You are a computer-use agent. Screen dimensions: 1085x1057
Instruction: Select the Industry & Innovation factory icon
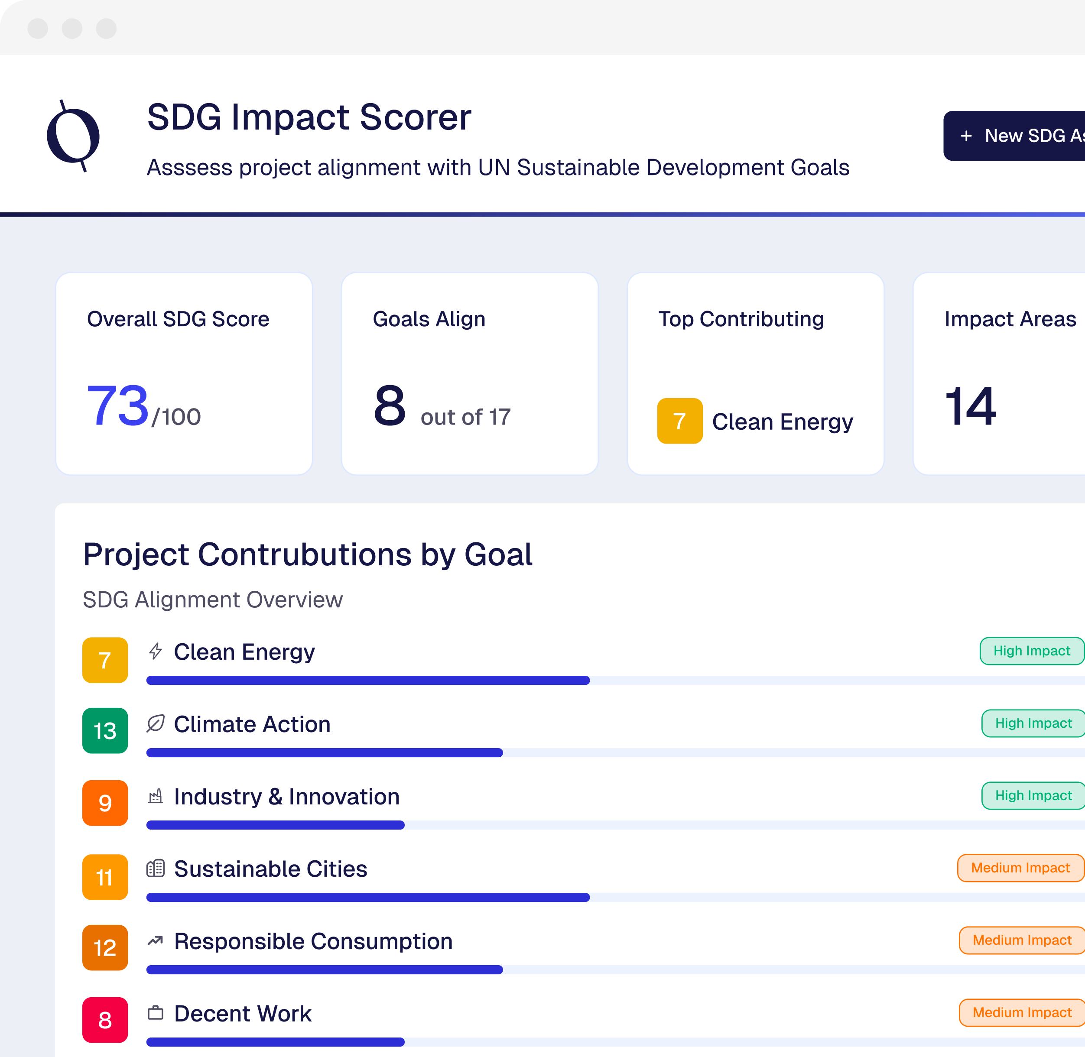point(155,797)
